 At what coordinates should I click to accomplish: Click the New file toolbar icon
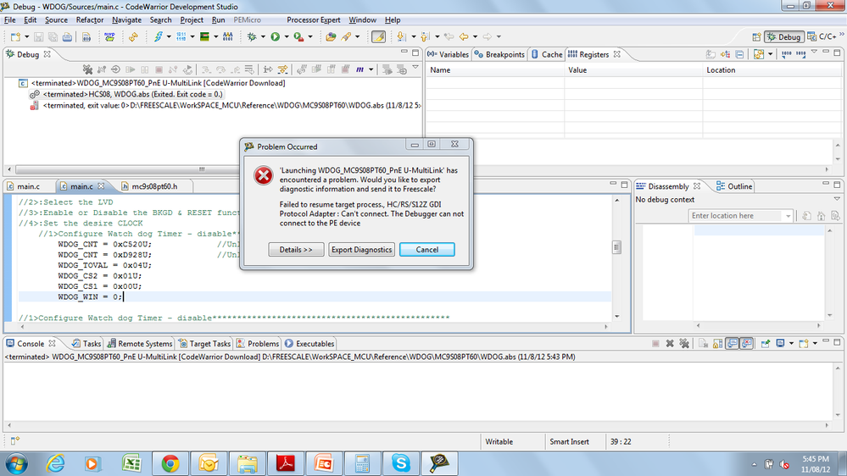tap(15, 36)
